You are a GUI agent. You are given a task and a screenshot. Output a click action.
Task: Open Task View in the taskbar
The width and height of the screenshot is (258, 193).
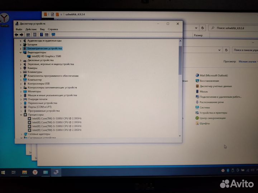click(14, 172)
